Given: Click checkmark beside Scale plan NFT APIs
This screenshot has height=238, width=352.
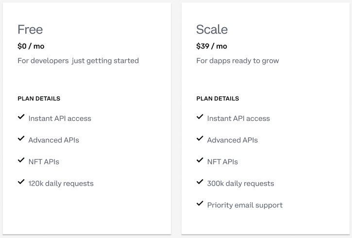Looking at the screenshot, I should (200, 160).
